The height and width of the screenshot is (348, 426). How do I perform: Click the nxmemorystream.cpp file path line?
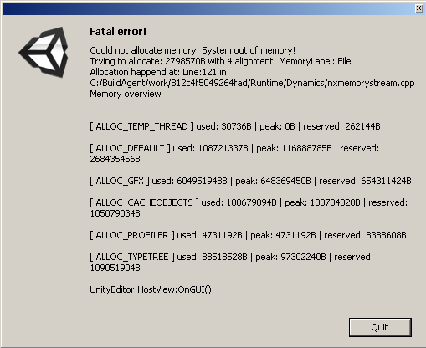click(x=252, y=83)
